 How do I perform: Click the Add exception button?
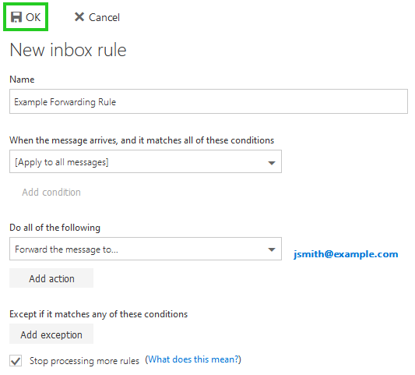51,334
